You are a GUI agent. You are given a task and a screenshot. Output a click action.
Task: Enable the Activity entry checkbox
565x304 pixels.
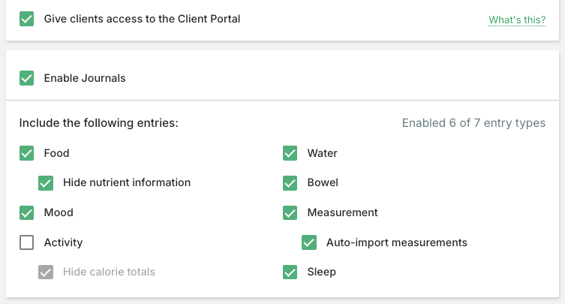pyautogui.click(x=27, y=242)
